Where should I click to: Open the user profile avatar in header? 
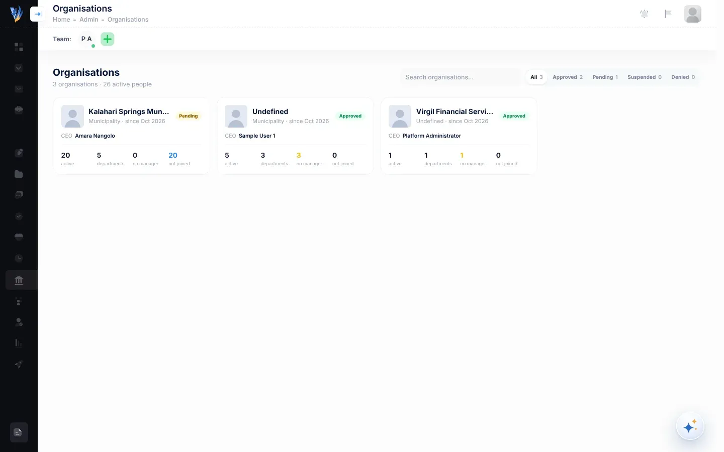coord(692,14)
